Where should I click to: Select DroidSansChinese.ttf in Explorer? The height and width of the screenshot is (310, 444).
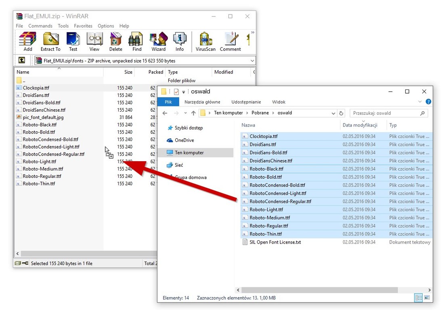[271, 161]
